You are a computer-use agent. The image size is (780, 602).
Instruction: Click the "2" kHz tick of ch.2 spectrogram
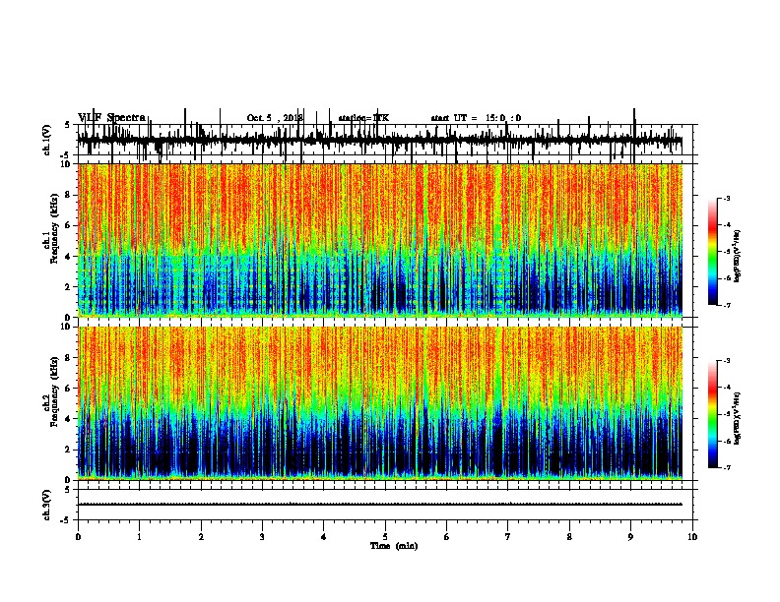[69, 450]
